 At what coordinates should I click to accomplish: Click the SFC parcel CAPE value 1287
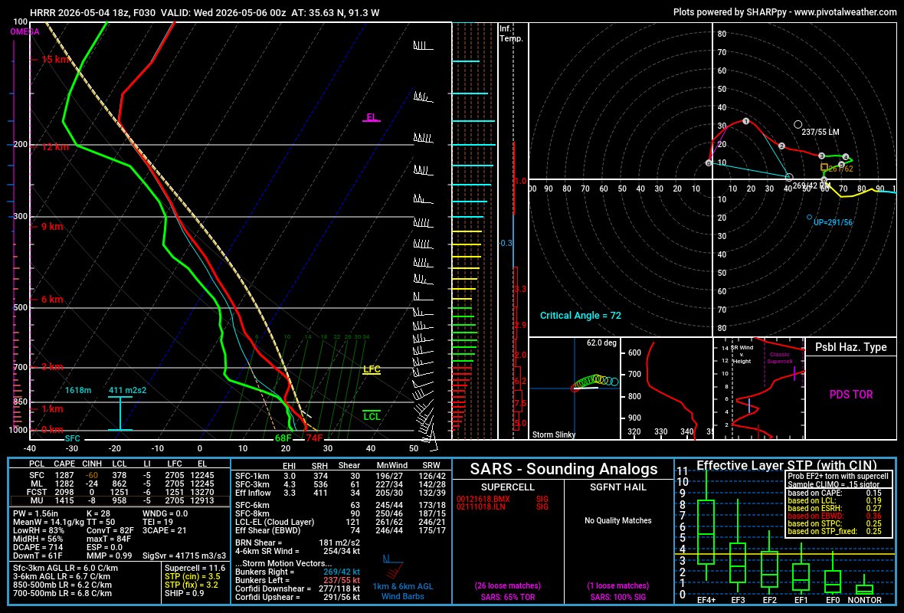click(x=64, y=476)
